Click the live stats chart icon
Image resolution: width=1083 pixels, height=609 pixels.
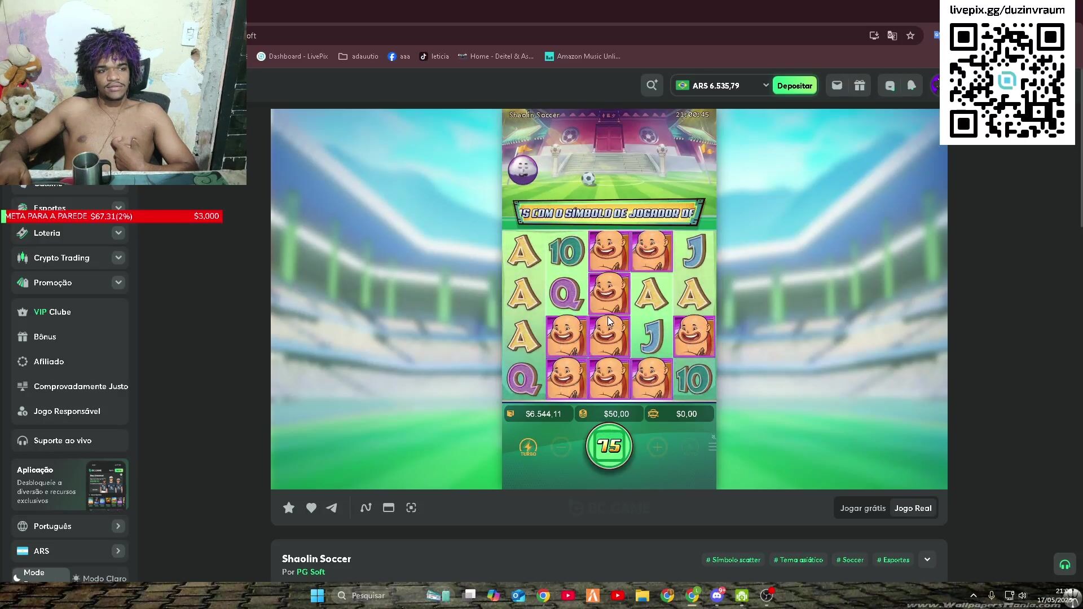coord(366,507)
